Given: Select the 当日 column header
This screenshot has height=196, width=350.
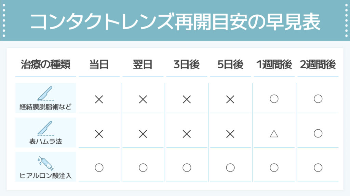Looking at the screenshot, I should 99,64.
